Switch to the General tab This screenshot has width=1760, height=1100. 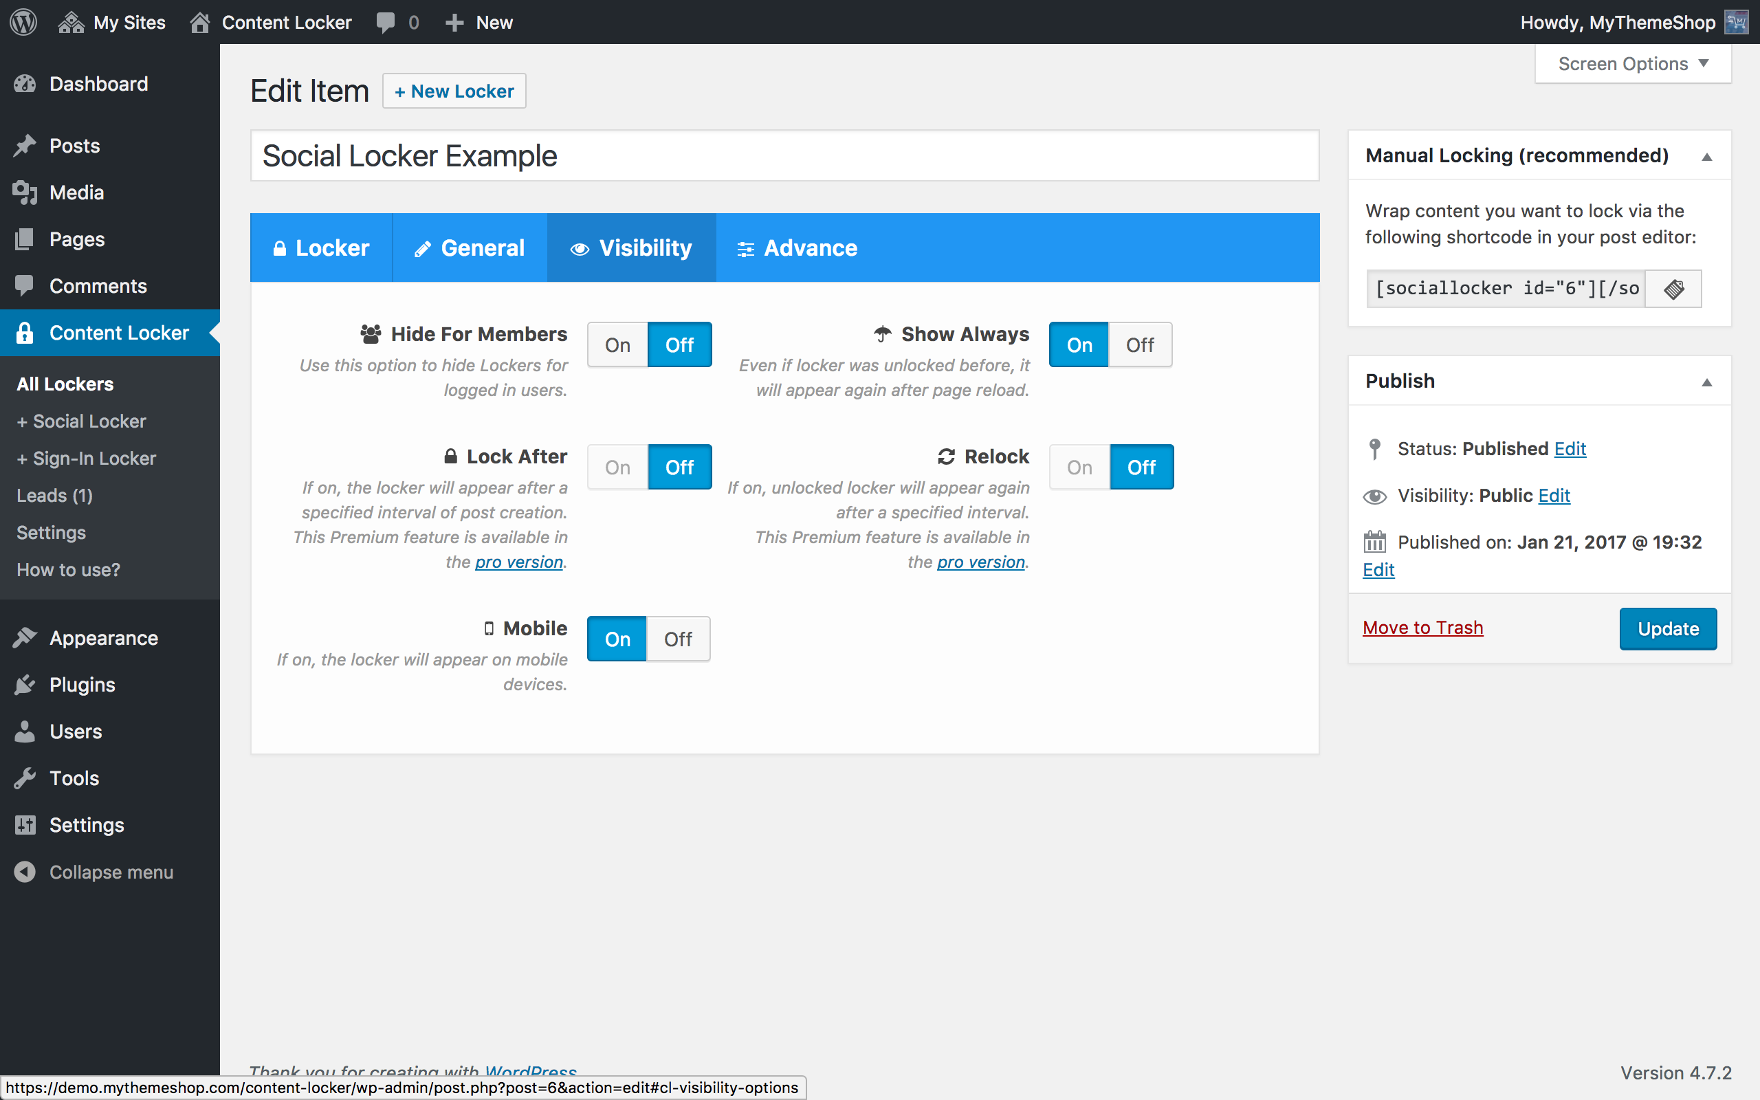[470, 248]
